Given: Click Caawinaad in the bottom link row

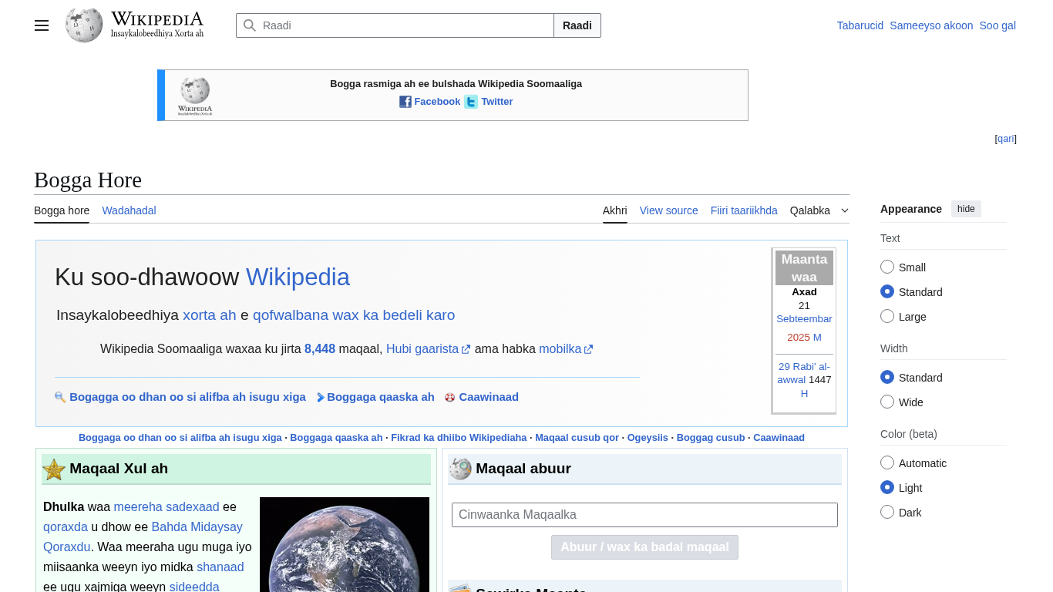Looking at the screenshot, I should (779, 438).
